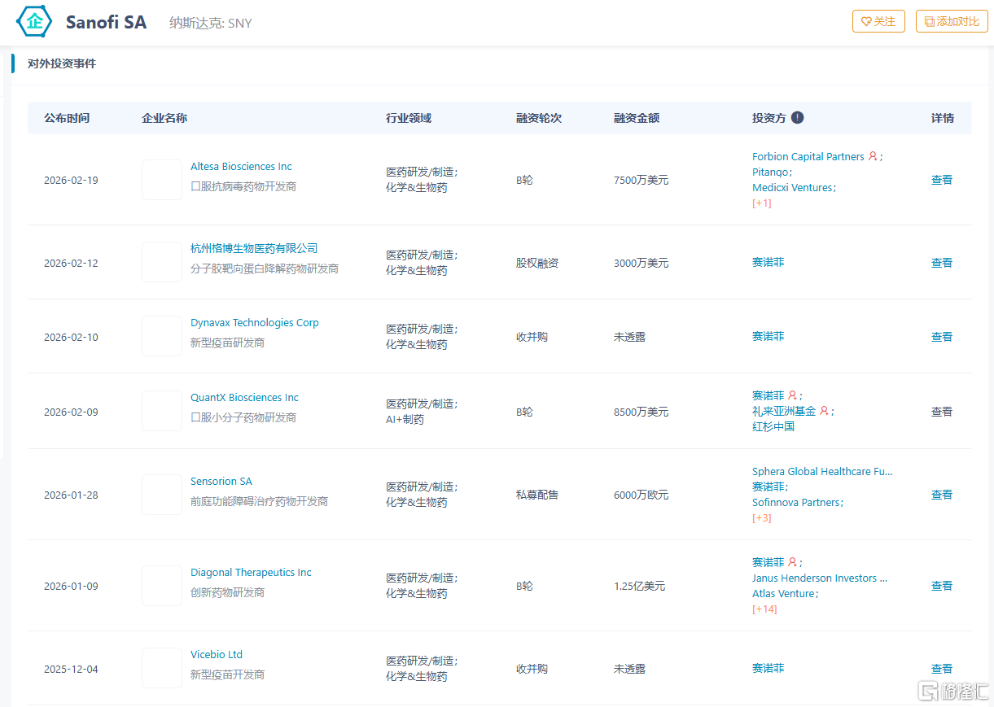View details 查看 for Sensorion SA row

tap(942, 495)
